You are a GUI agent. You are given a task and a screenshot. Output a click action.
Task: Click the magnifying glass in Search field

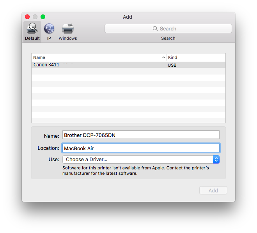155,28
